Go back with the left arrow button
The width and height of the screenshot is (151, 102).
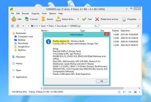12,26
